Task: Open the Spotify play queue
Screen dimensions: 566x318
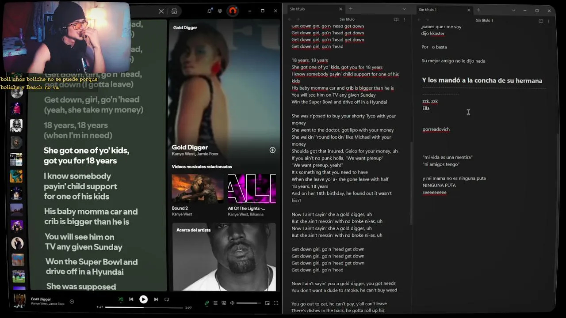Action: tap(215, 303)
